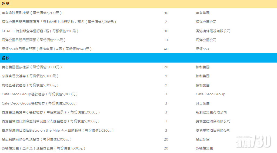Image resolution: width=277 pixels, height=153 pixels.
Task: Click sponsor name Cafe Deco Group
Action: [210, 94]
